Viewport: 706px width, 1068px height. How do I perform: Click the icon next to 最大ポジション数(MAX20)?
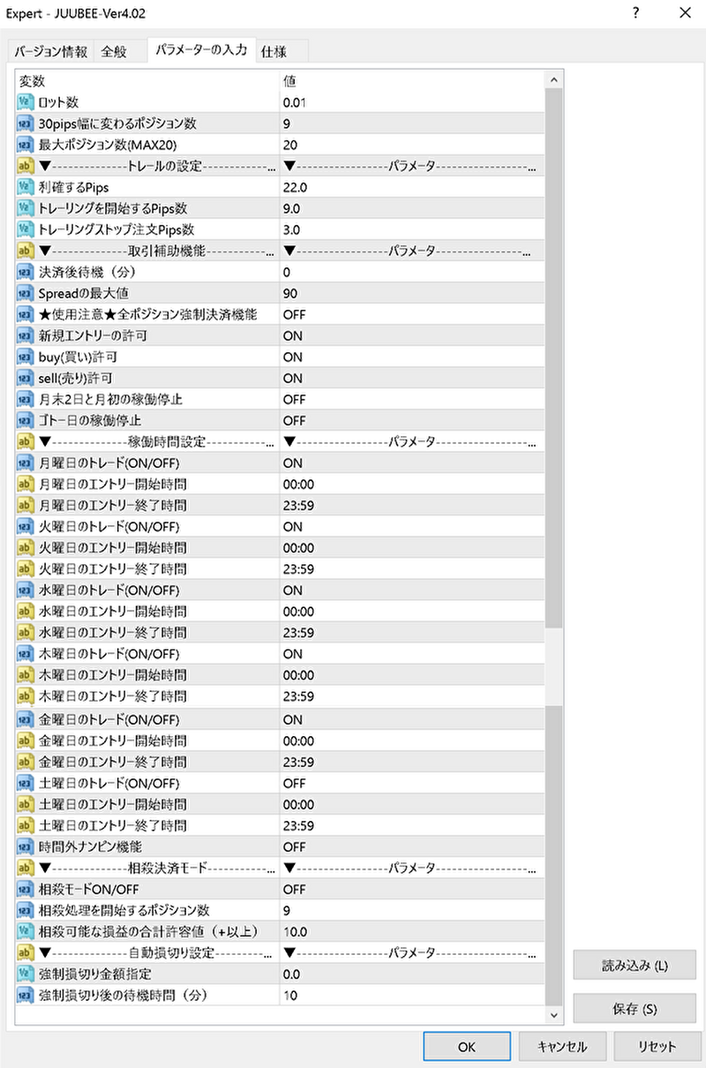[26, 145]
